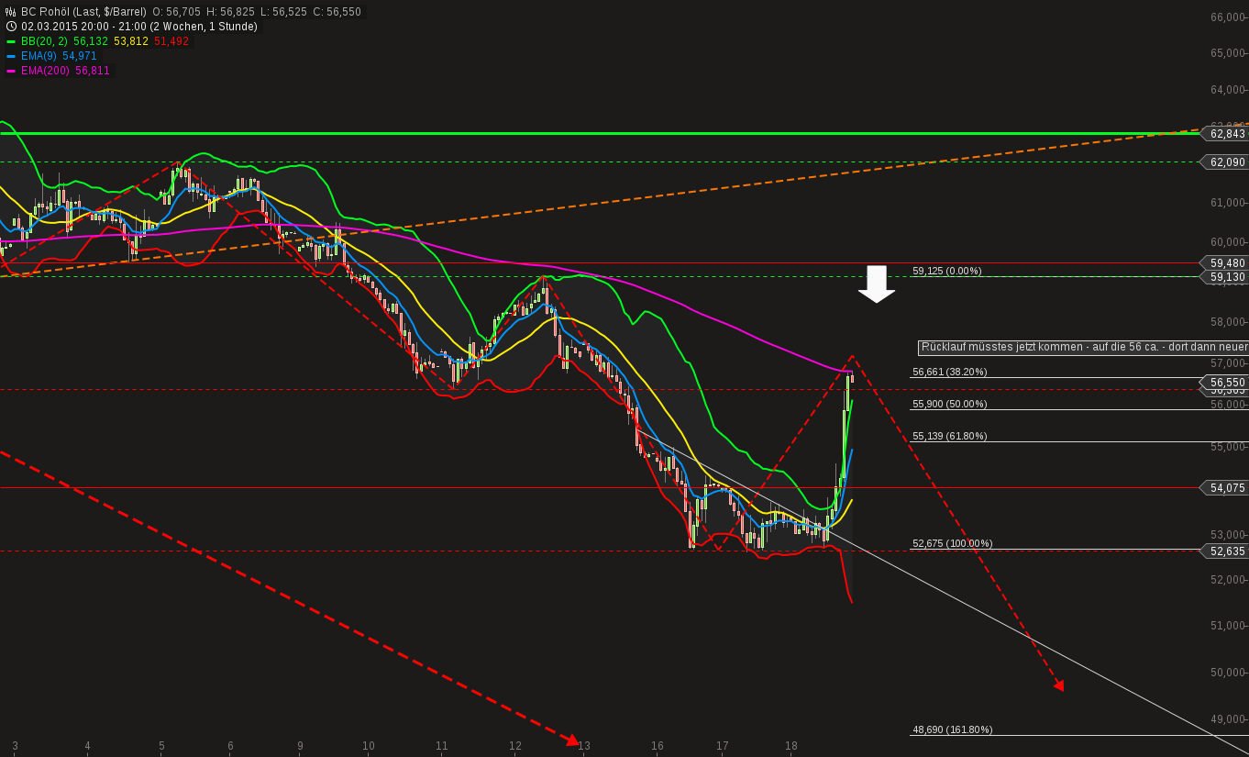Viewport: 1249px width, 757px height.
Task: Click the 61,000 price axis label
Action: pos(1228,203)
